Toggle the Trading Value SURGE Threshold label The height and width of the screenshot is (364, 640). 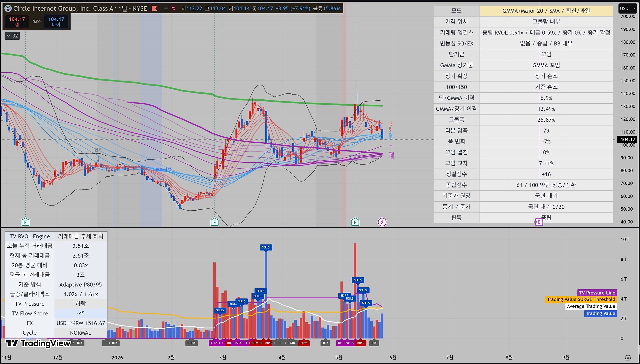pyautogui.click(x=581, y=299)
